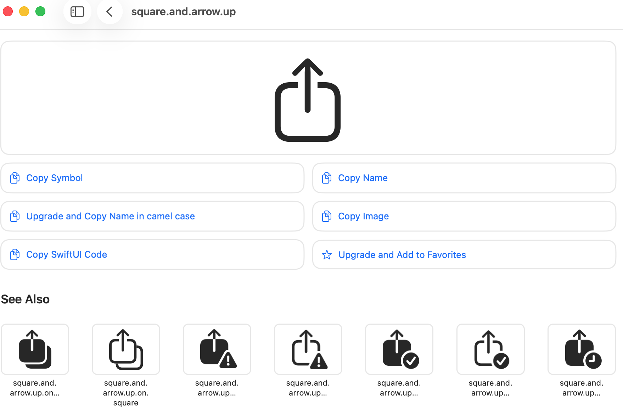Click the Copy Name button

coord(464,178)
